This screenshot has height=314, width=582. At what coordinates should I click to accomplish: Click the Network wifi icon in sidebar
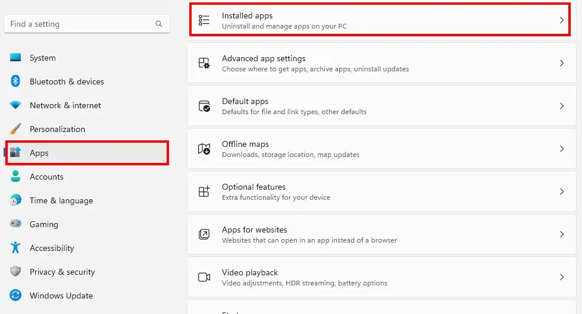(15, 105)
